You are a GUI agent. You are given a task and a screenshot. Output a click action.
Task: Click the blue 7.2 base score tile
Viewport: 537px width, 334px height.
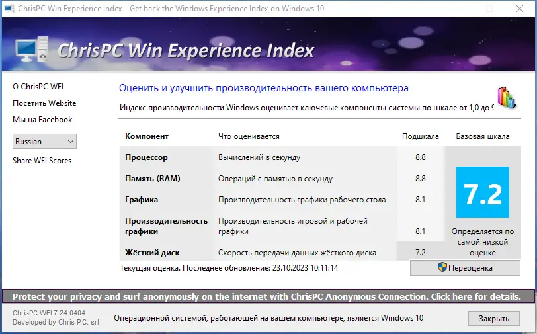(x=483, y=192)
